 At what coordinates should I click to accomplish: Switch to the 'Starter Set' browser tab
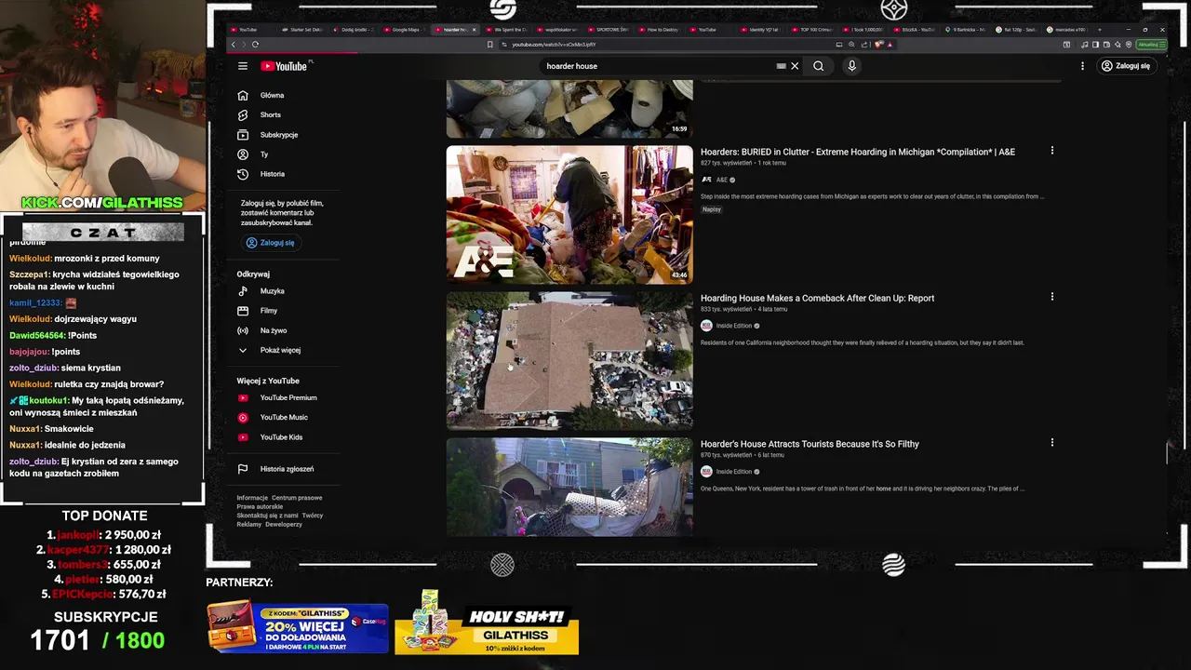(302, 30)
